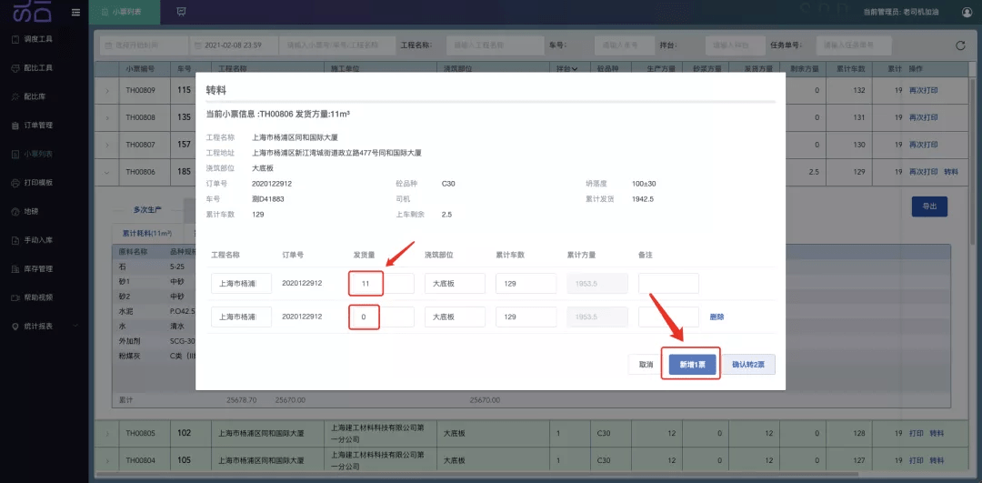
Task: Click the 删除 link on second row
Action: pos(717,317)
